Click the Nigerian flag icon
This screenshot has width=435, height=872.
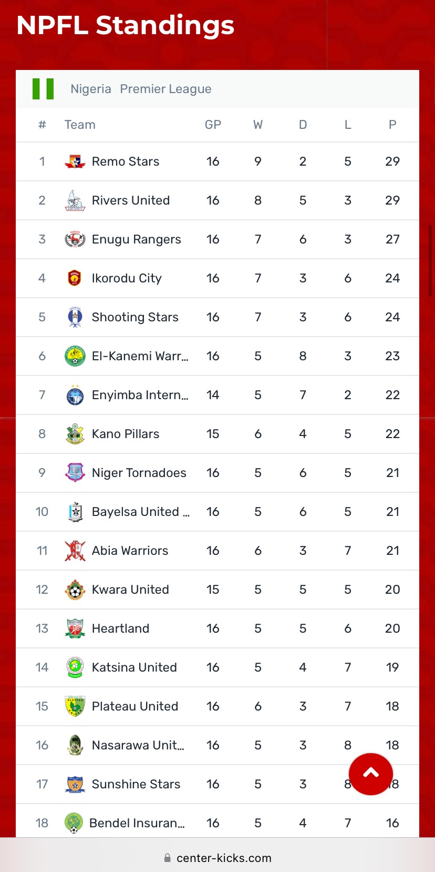43,89
